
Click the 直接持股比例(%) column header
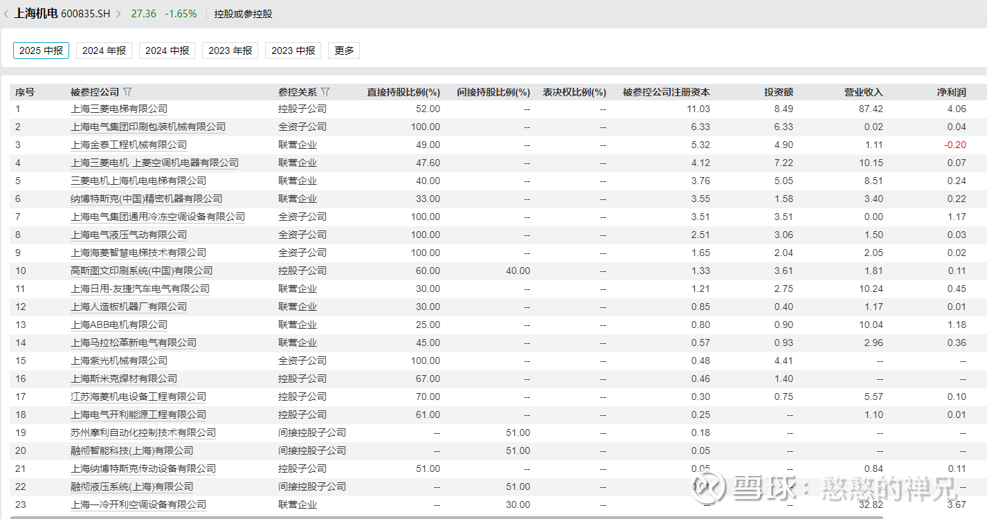point(403,92)
